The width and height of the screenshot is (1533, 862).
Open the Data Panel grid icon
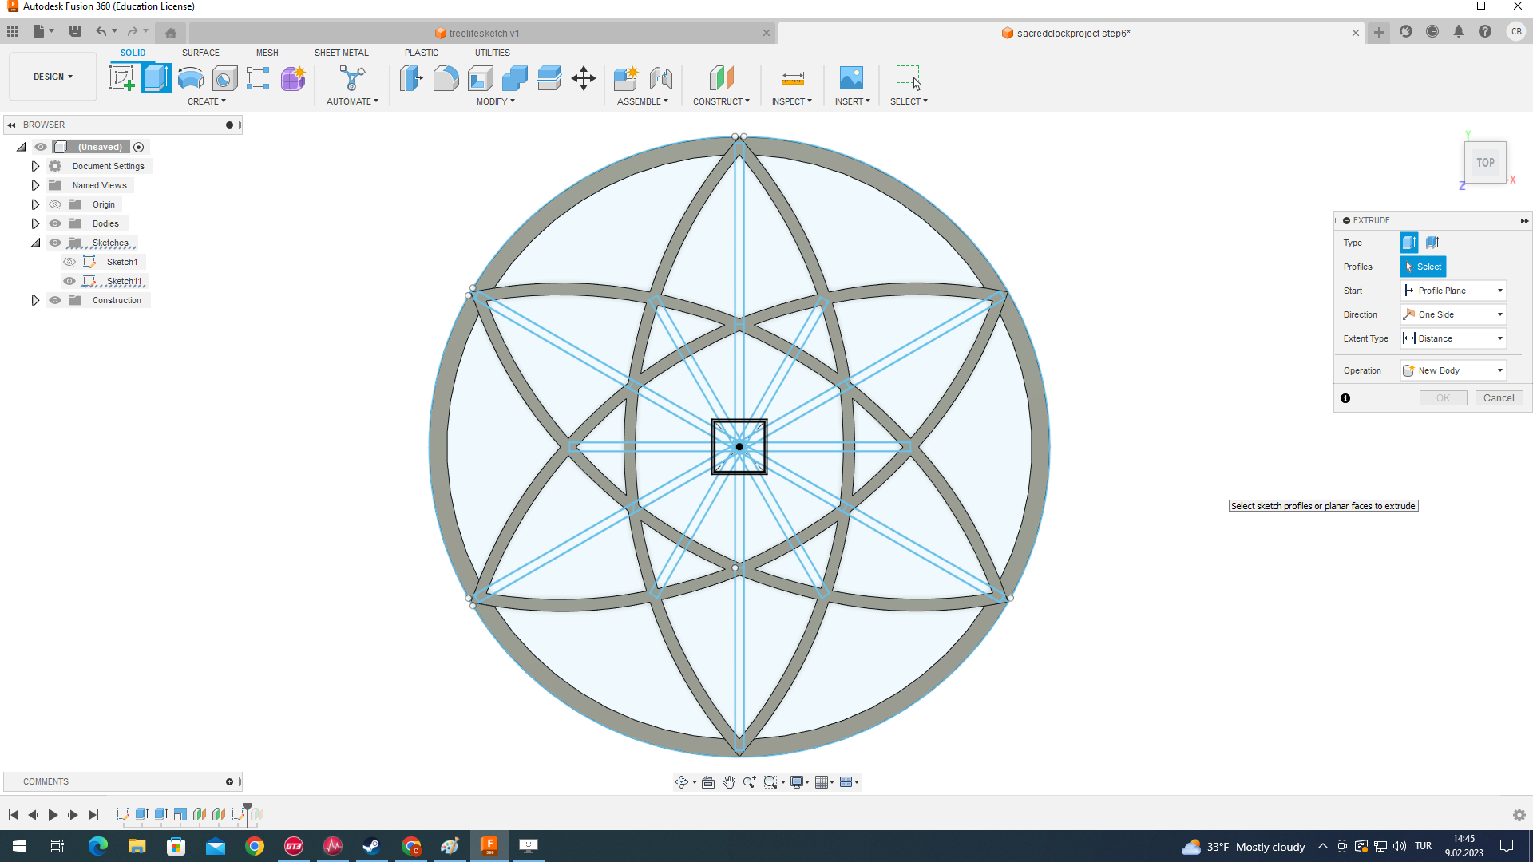[13, 31]
